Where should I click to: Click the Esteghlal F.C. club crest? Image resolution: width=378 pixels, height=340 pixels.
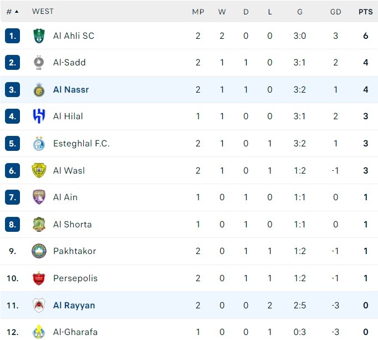(39, 144)
